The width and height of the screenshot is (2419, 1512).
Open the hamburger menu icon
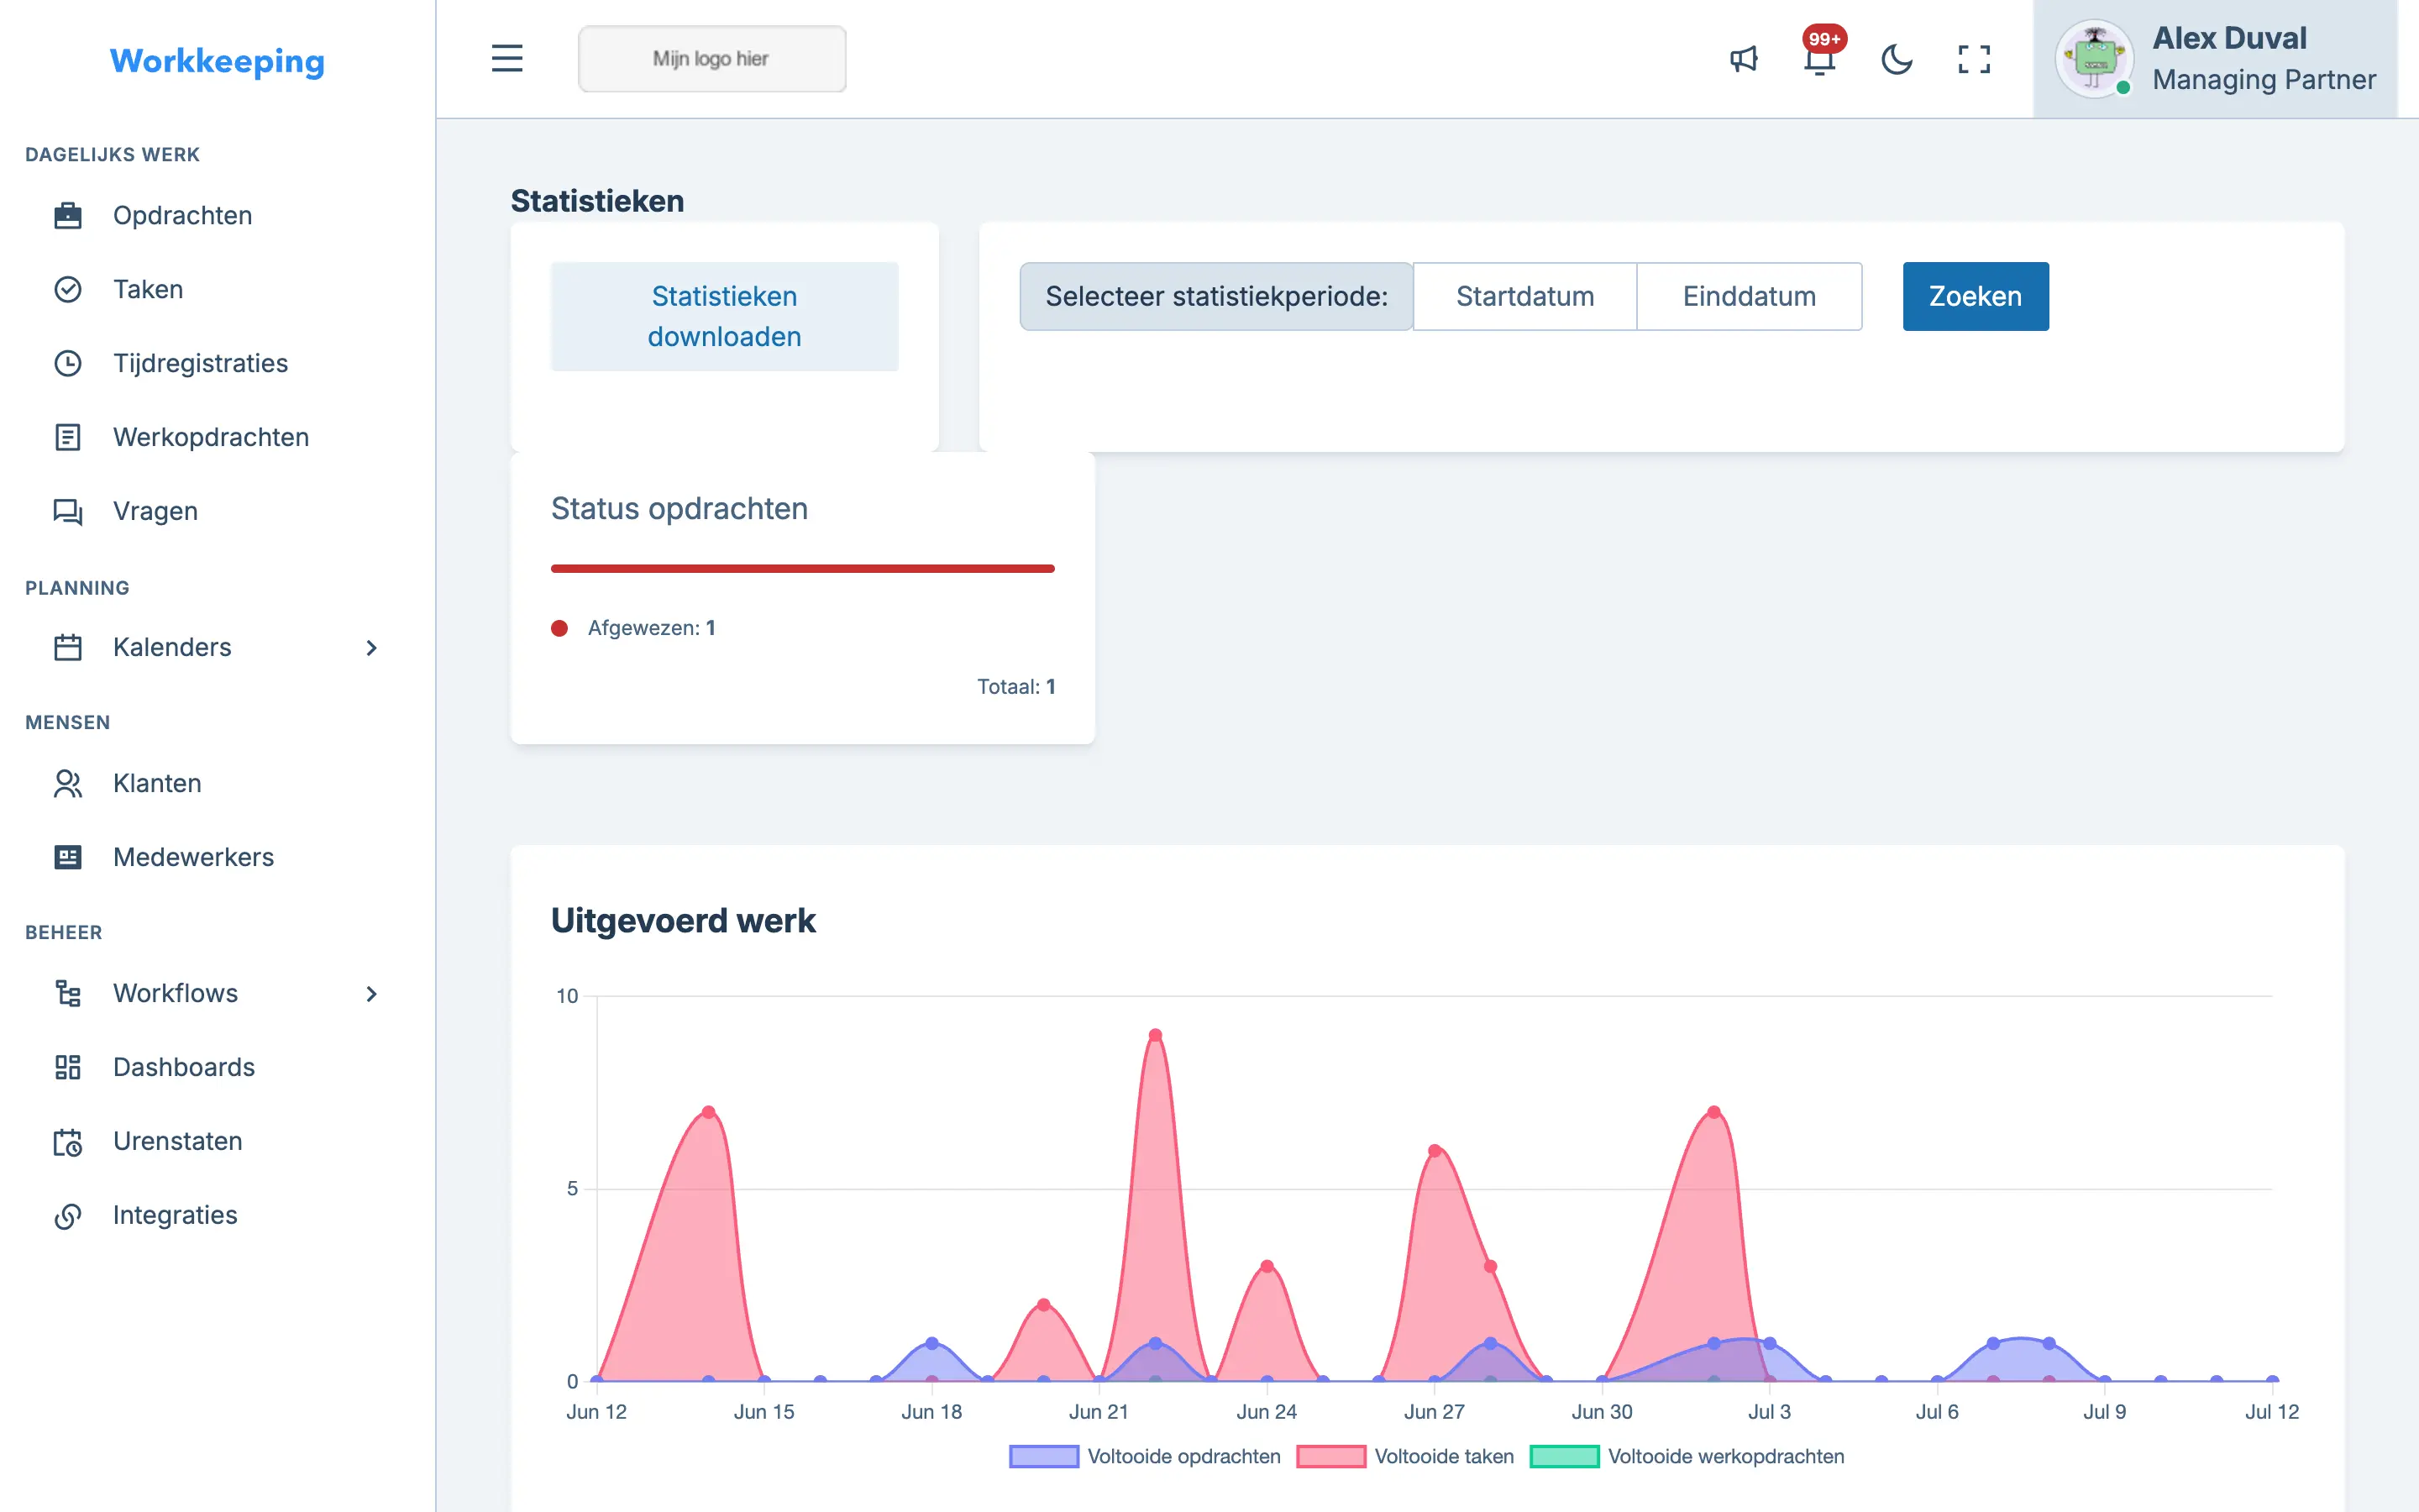pos(506,58)
